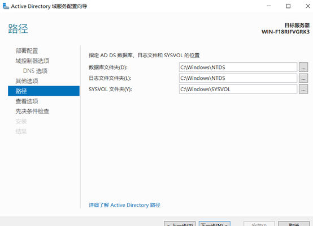Select the DNS 选项 step
Image resolution: width=313 pixels, height=226 pixels.
[36, 71]
